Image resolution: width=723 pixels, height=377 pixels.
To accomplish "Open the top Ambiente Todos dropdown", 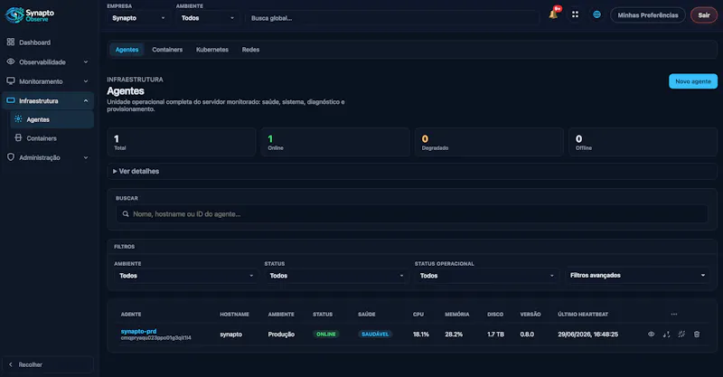I will [208, 18].
